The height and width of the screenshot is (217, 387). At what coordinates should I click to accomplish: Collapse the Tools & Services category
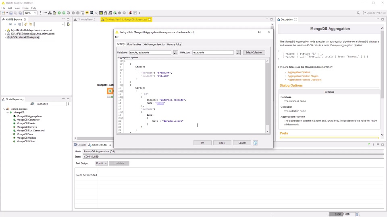tap(4, 109)
